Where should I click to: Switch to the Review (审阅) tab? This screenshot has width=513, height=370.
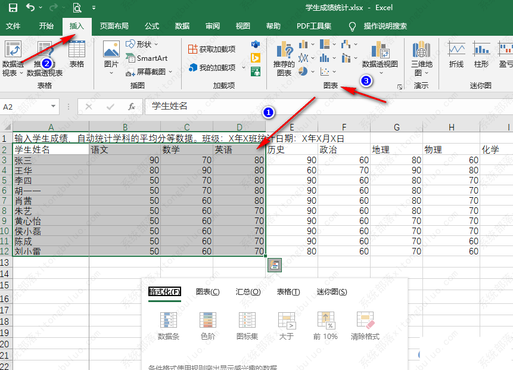[x=212, y=26]
